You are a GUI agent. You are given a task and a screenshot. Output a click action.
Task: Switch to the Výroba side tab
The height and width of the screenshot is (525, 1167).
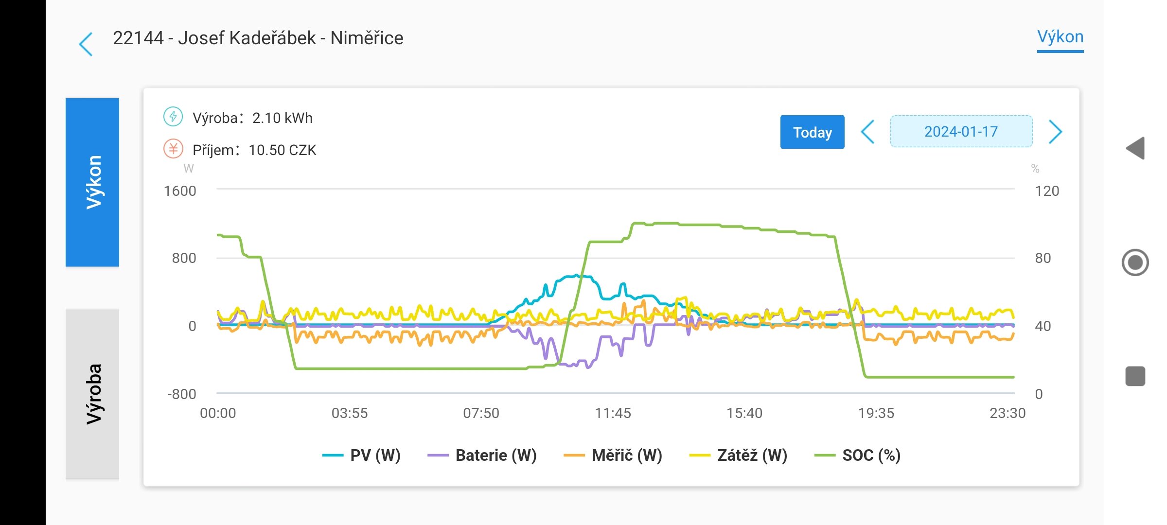click(92, 394)
